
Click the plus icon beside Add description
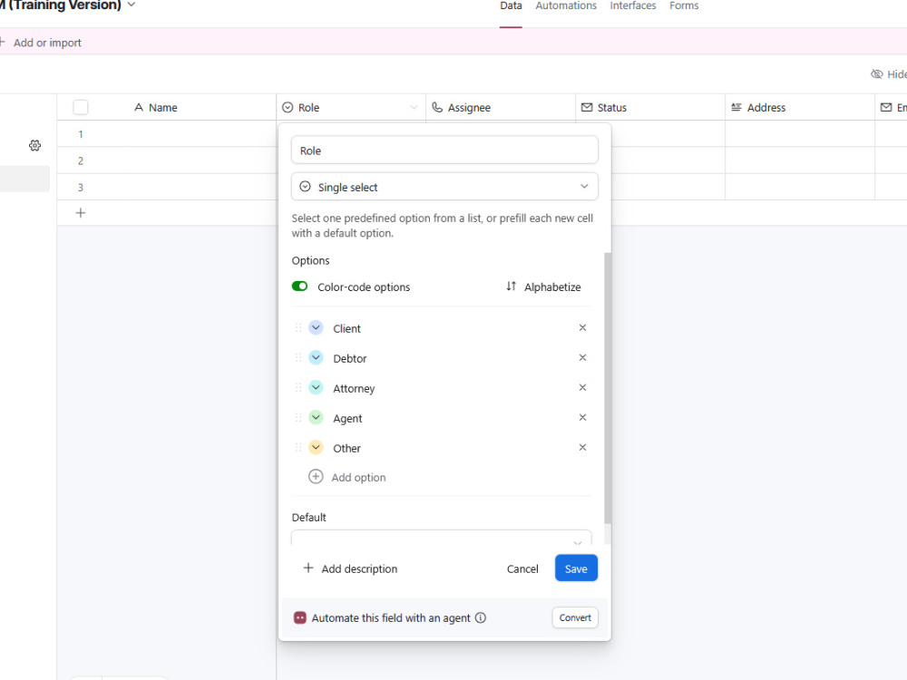pos(308,568)
